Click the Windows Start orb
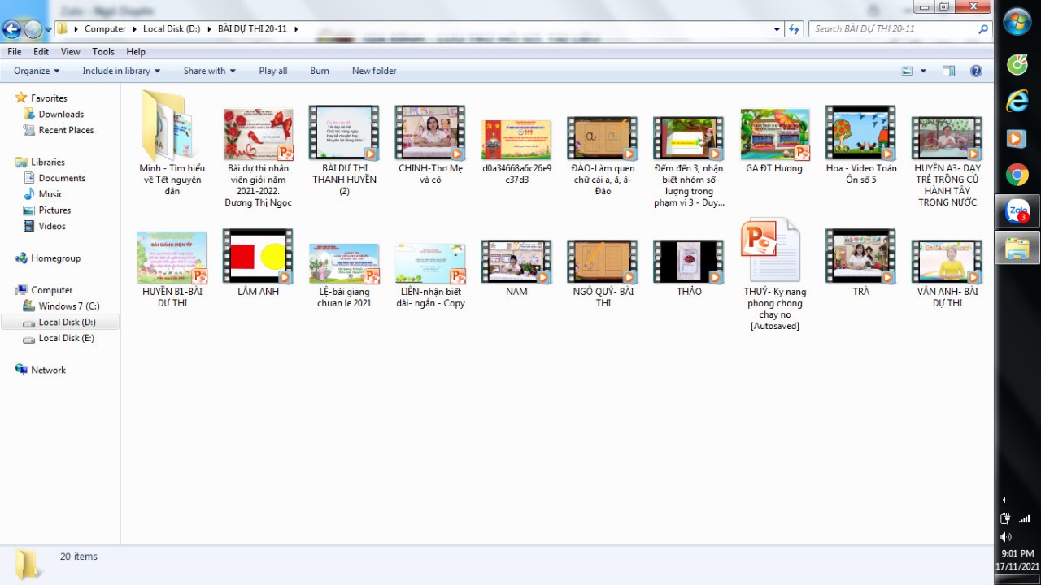 pos(1017,22)
